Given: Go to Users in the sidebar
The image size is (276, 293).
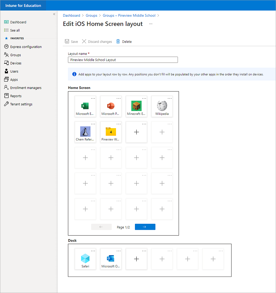Looking at the screenshot, I should pos(14,71).
